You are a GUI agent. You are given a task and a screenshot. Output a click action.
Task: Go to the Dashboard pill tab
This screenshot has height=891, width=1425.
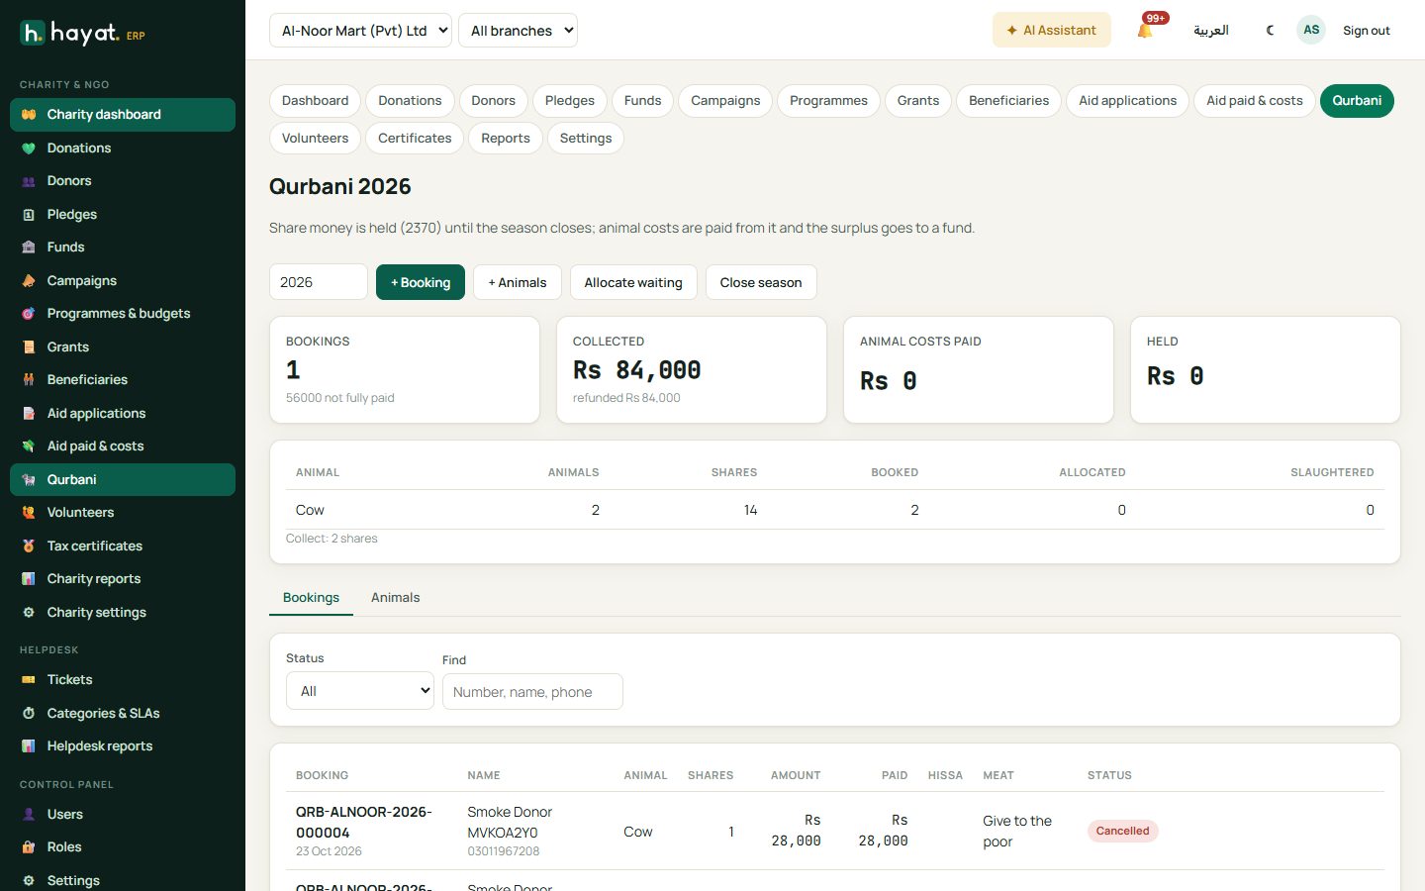[x=315, y=100]
